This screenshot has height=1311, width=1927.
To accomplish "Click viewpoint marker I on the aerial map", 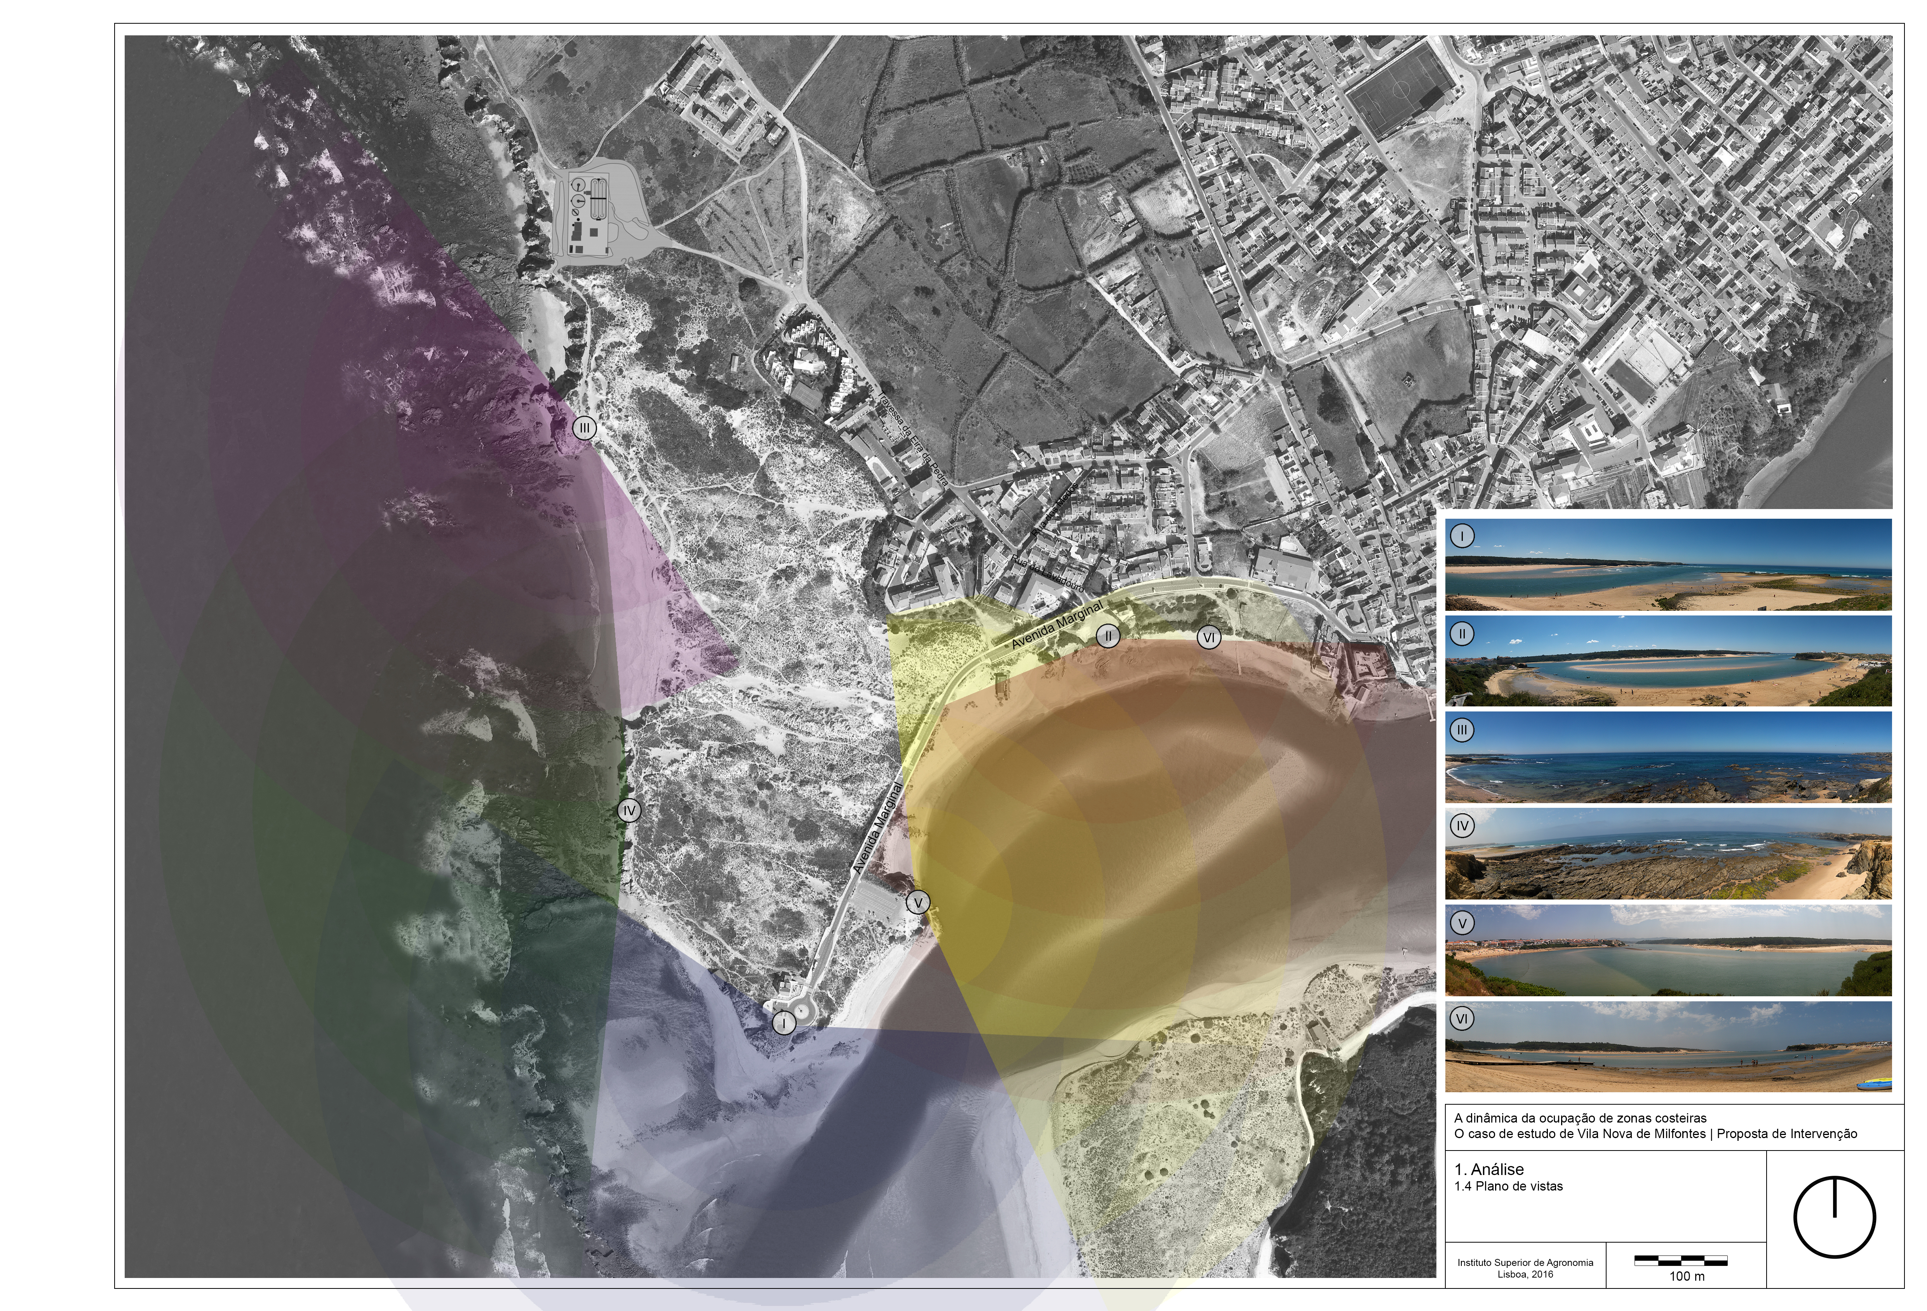I will point(783,1023).
